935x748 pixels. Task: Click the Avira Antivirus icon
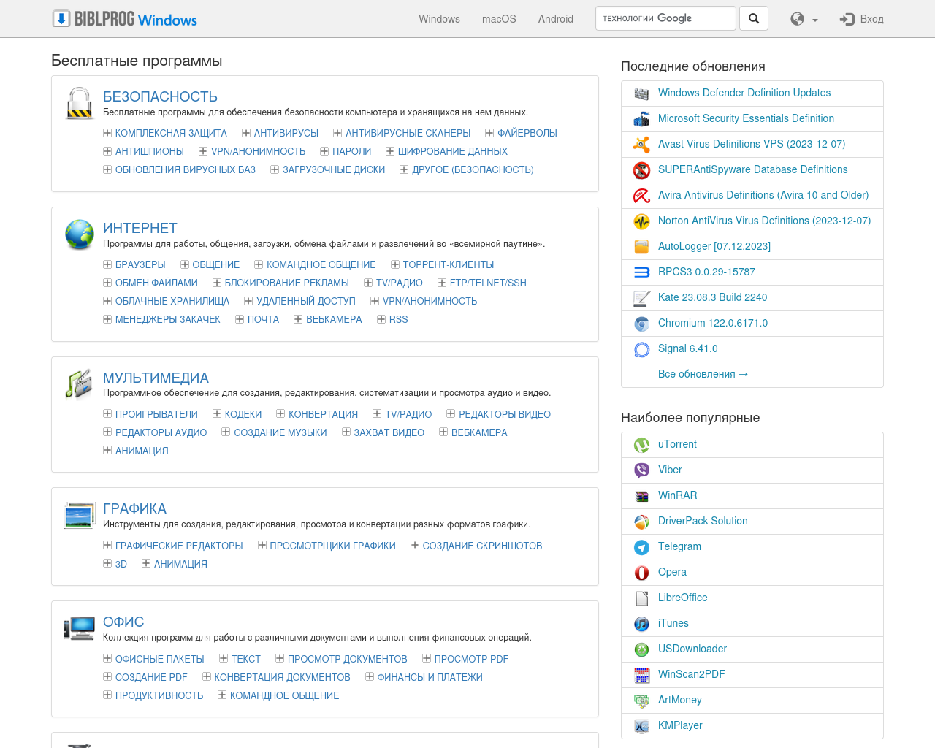(x=641, y=196)
